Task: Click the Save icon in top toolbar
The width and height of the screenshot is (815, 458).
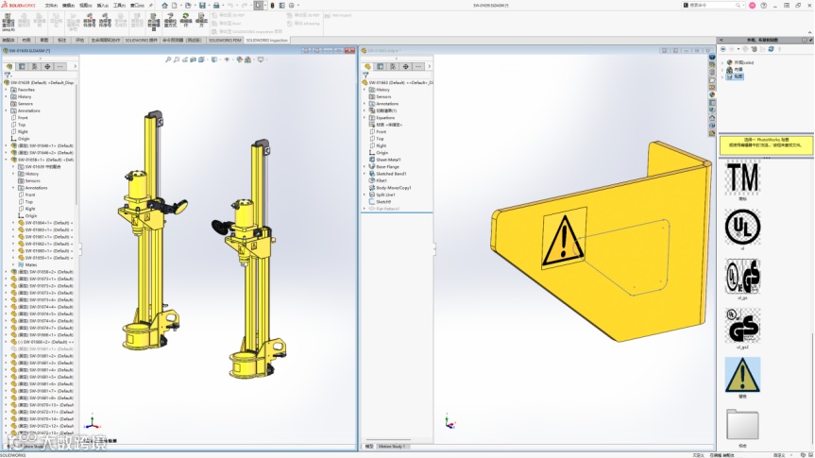Action: pyautogui.click(x=202, y=6)
